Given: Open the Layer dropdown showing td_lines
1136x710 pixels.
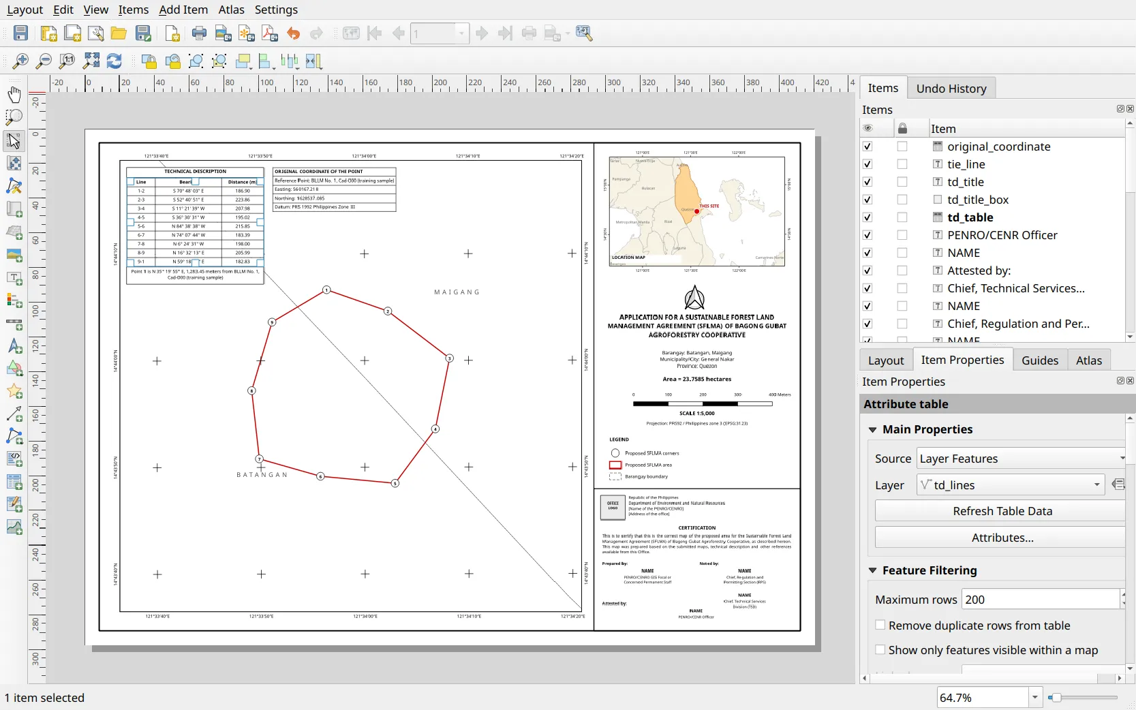Looking at the screenshot, I should 1010,485.
